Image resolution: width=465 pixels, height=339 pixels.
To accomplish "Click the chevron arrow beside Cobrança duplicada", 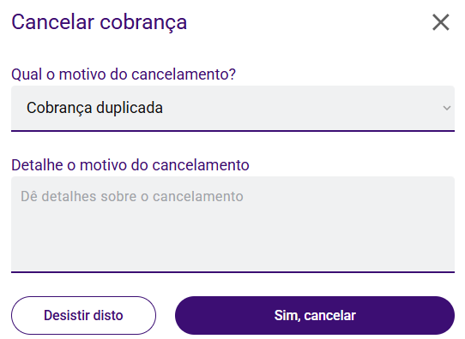I will point(447,108).
